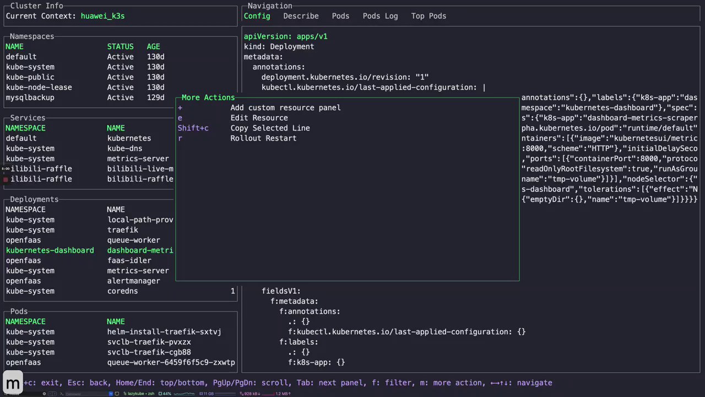Click the huawei_k3s current context
Image resolution: width=705 pixels, height=397 pixels.
tap(102, 16)
